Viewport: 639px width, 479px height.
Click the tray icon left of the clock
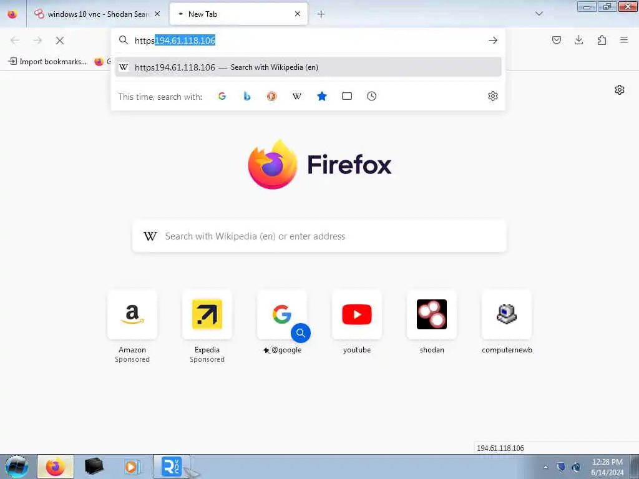(x=576, y=467)
